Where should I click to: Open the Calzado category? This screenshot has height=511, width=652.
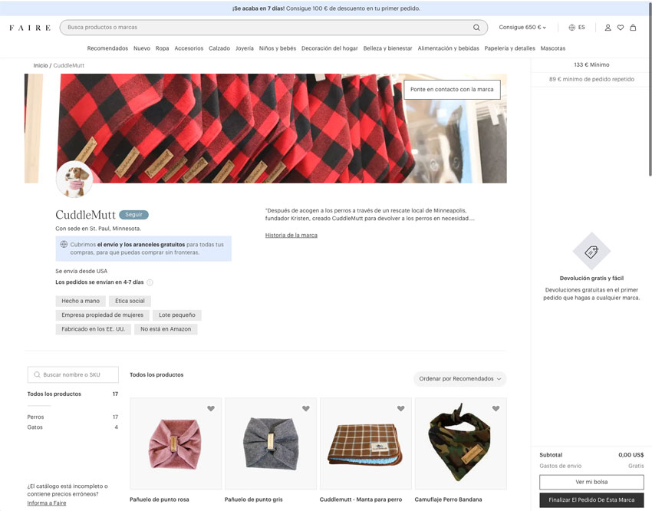(x=219, y=48)
